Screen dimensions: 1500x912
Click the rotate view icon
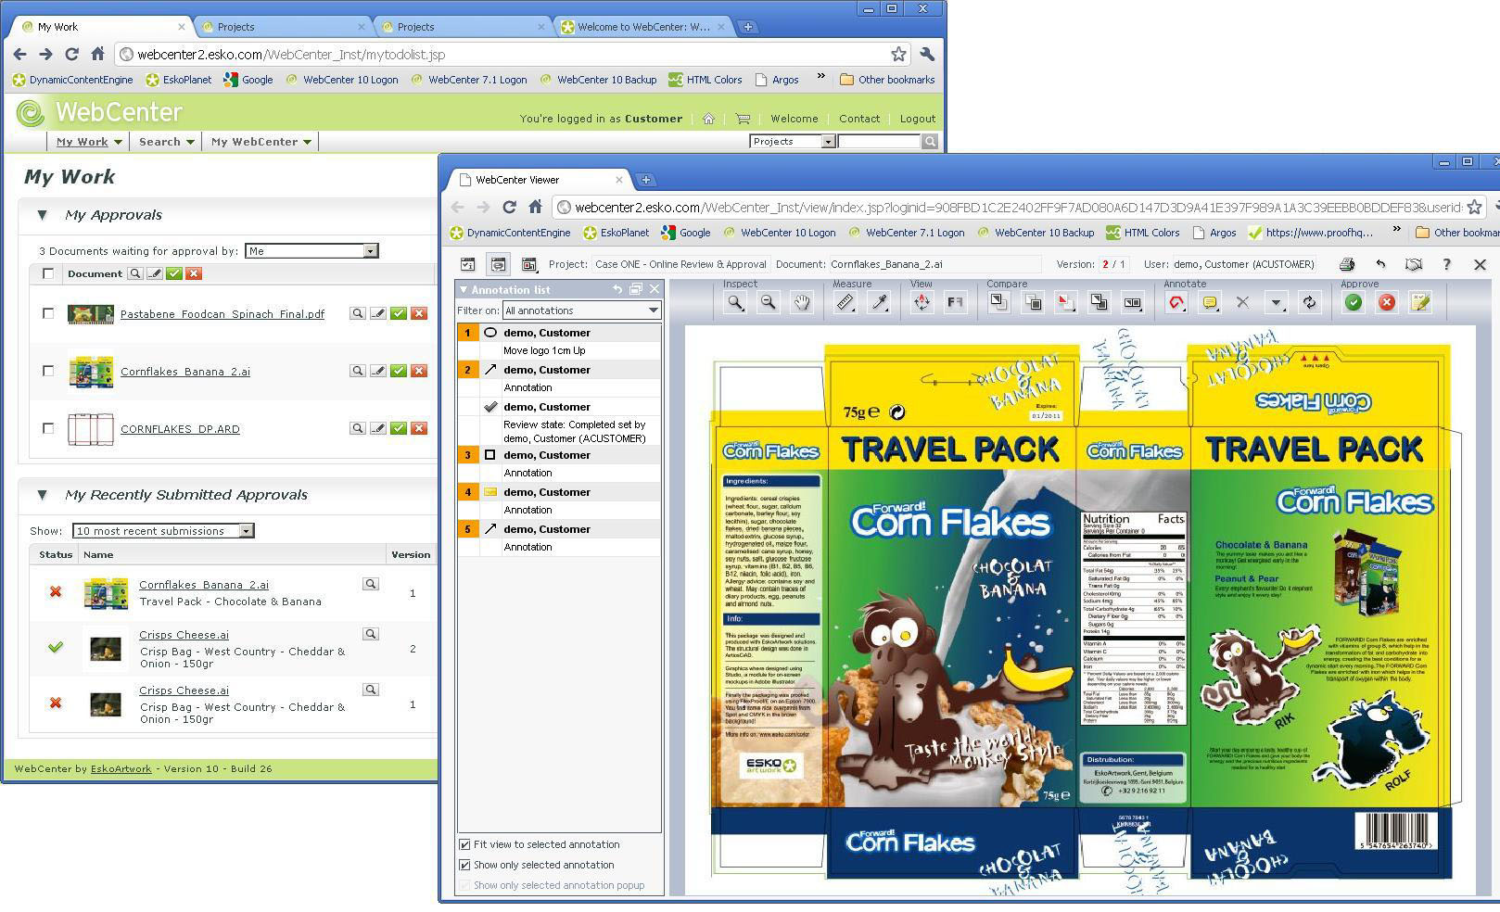(x=923, y=302)
